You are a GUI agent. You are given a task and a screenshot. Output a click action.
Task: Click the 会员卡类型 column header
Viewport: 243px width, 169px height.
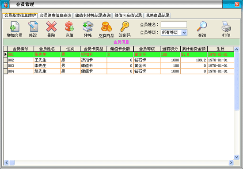click(94, 49)
